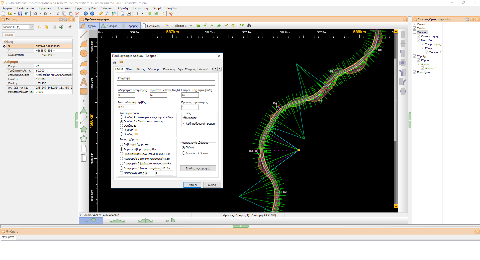Toggle the Προσέγγιση checkbox
Image resolution: width=480 pixels, height=260 pixels.
[x=415, y=72]
